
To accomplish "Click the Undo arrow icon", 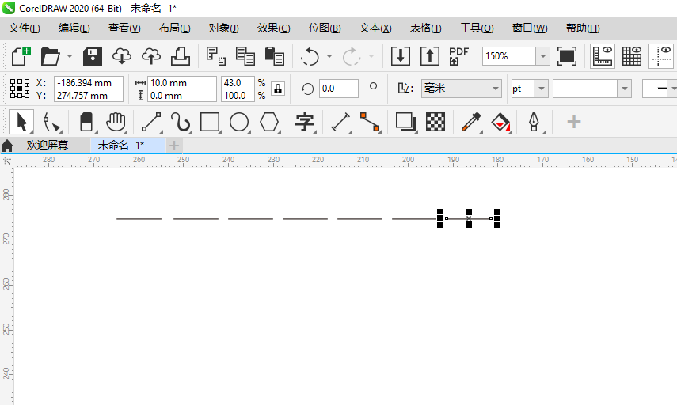I will (310, 56).
